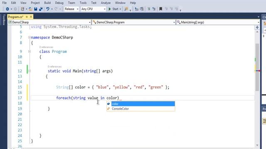Open the File menu
Viewport: 266px width, 149px height.
(5, 3)
